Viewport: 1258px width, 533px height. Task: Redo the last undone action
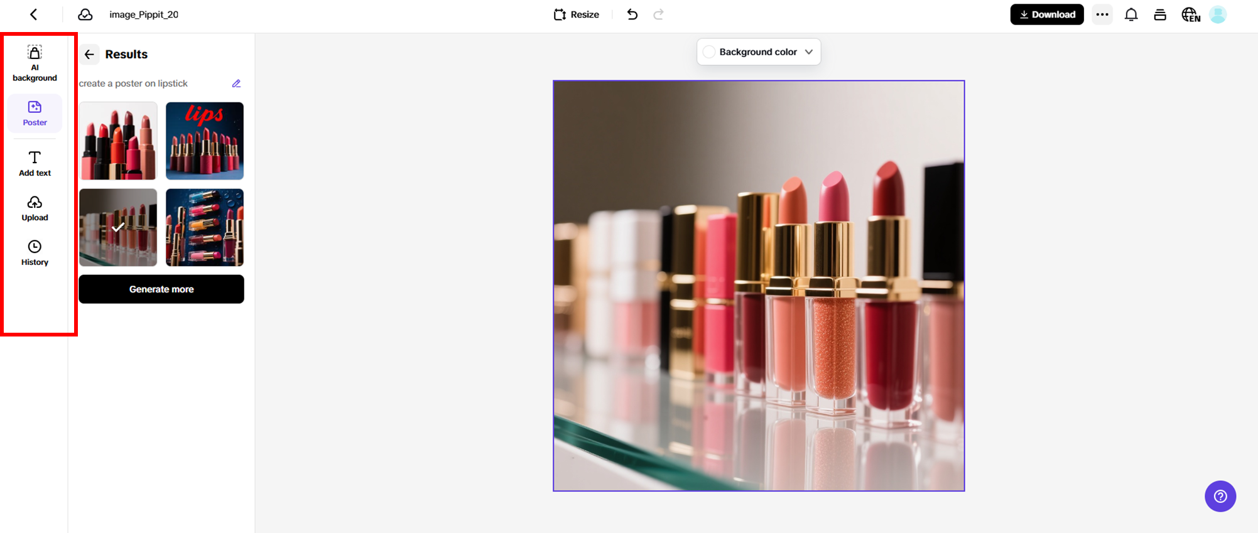coord(658,14)
